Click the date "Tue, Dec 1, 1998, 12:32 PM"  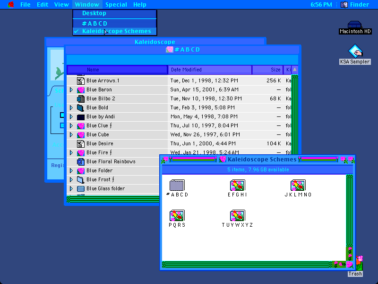[204, 80]
